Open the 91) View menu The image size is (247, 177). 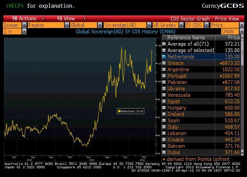(x=66, y=18)
